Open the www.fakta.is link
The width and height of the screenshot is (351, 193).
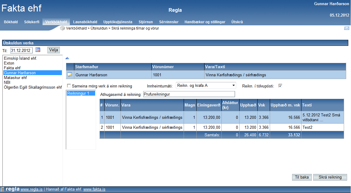pyautogui.click(x=94, y=190)
